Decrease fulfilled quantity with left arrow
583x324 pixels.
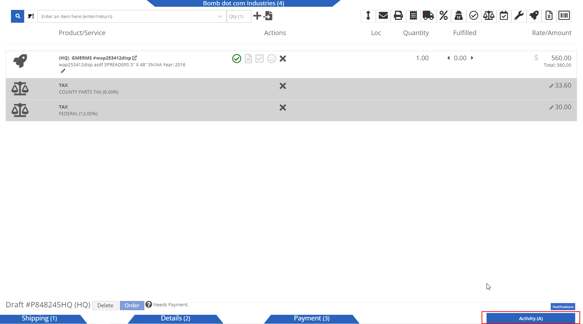tap(449, 58)
